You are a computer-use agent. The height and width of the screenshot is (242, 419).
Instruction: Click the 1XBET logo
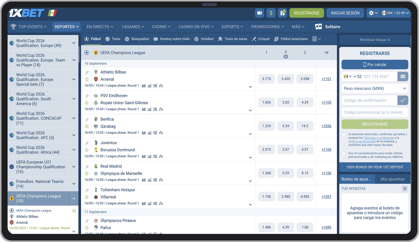coord(27,13)
